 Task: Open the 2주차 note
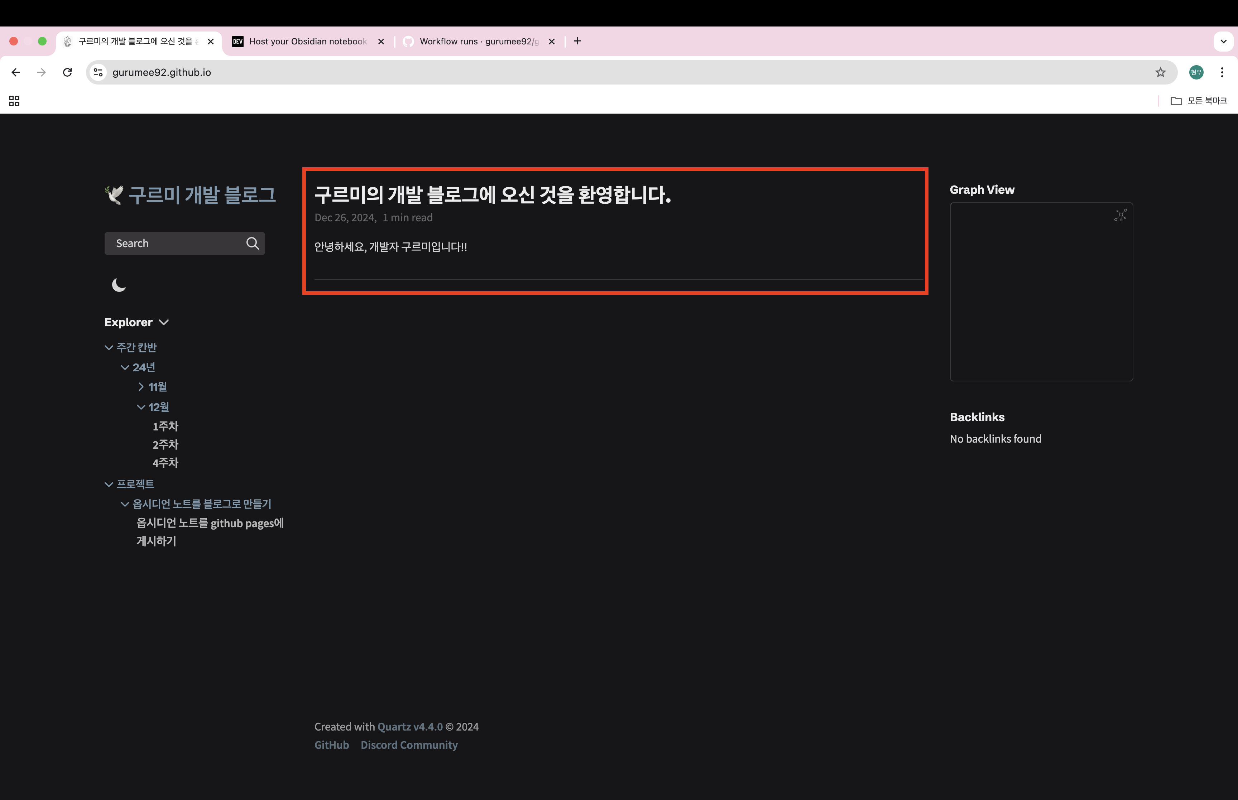165,445
